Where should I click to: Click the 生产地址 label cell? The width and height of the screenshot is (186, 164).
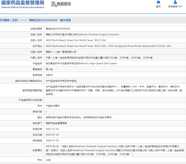pyautogui.click(x=37, y=46)
